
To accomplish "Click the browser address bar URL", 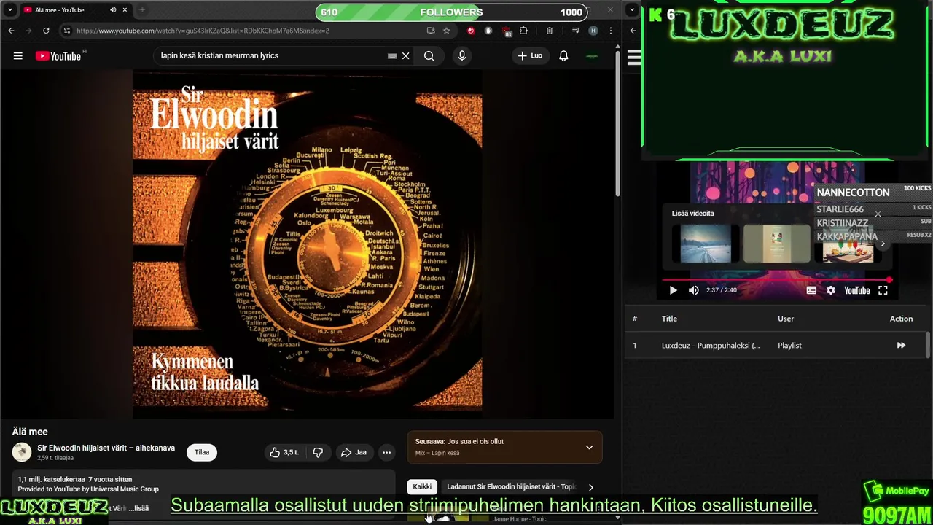I will 203,31.
